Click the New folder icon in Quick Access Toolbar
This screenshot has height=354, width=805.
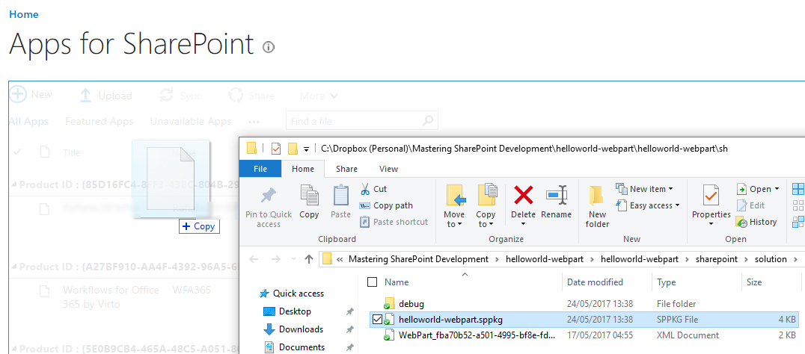(x=293, y=149)
